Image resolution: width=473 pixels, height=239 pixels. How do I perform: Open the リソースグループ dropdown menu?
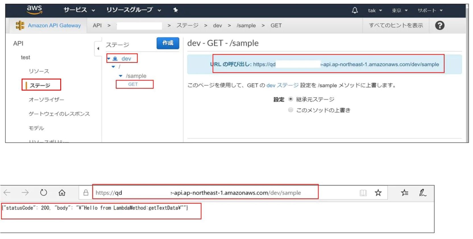tap(134, 10)
